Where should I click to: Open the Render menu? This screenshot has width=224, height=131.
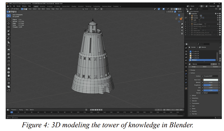(x=19, y=6)
